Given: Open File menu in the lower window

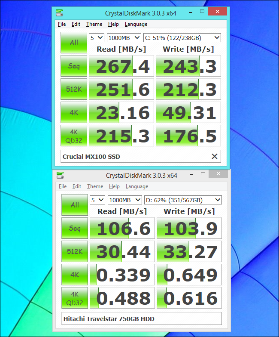Looking at the screenshot, I should click(63, 186).
